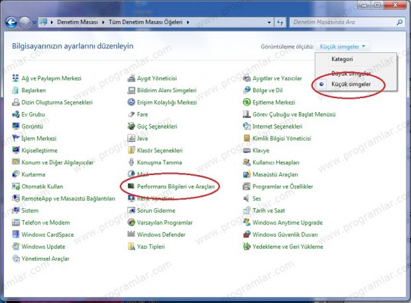Click the Tüm Denetim Masası Öğeleri breadcrumb

145,23
